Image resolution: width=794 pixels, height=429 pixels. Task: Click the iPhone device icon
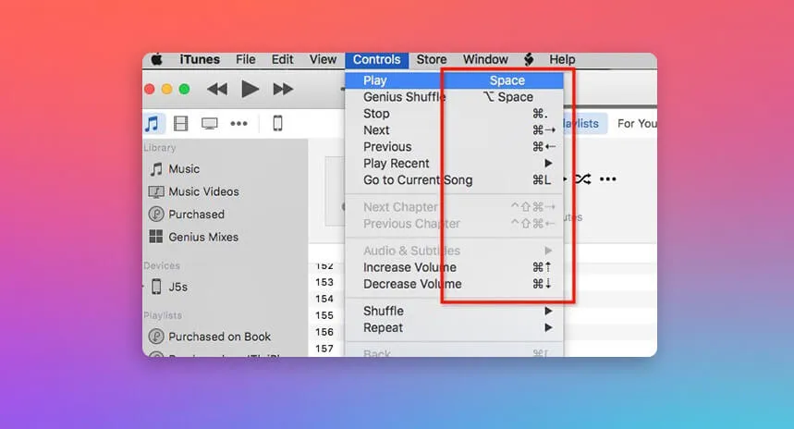tap(276, 123)
